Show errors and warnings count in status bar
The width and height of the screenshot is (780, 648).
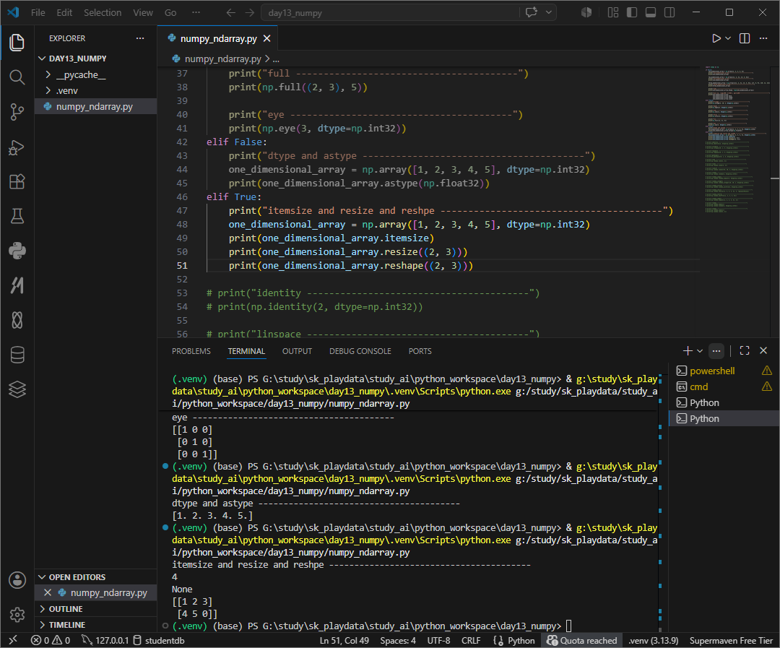point(51,640)
